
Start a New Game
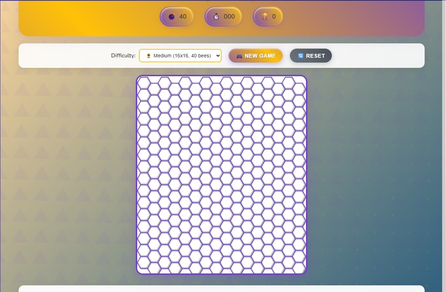256,56
